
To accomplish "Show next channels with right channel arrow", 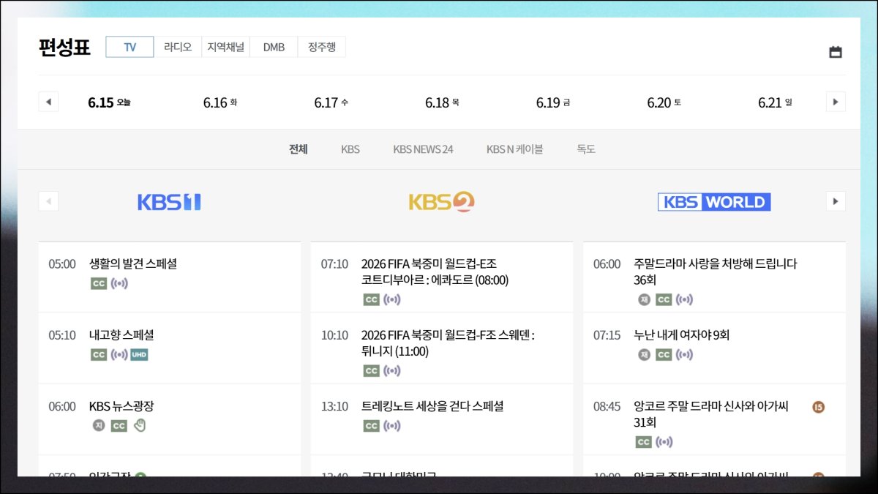I will (836, 201).
